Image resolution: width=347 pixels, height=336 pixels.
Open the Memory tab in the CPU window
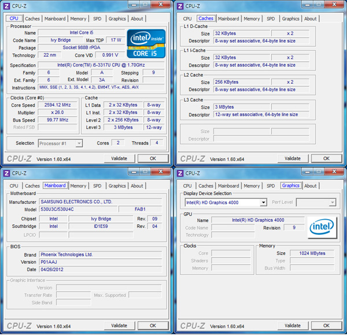(78, 19)
